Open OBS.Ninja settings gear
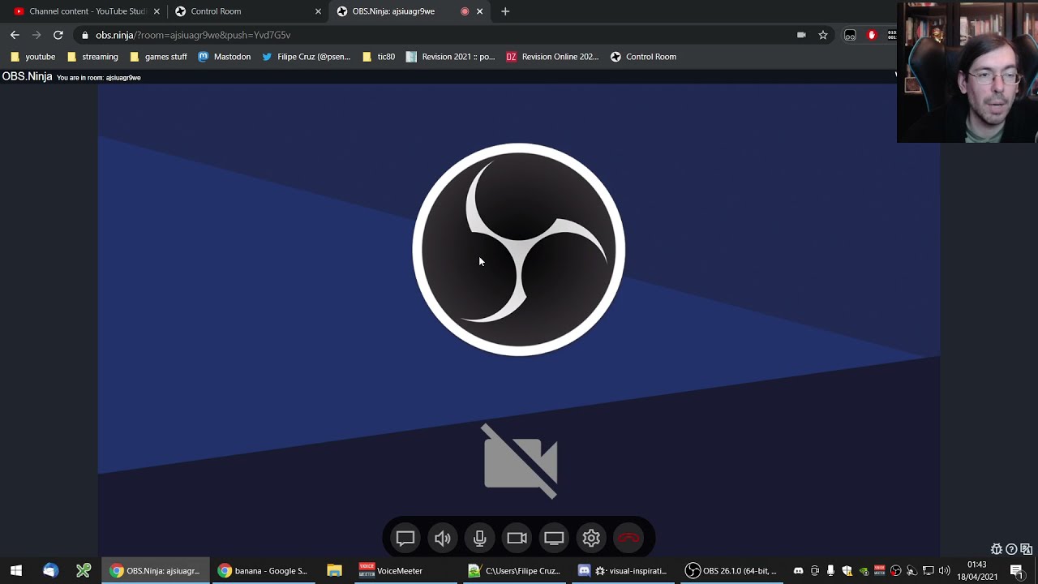The height and width of the screenshot is (584, 1038). pyautogui.click(x=591, y=538)
